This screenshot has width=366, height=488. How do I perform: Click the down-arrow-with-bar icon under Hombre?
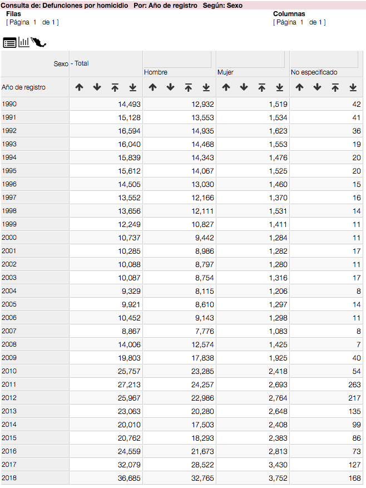point(206,87)
